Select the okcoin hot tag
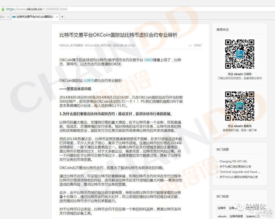Image resolution: width=275 pixels, height=219 pixels. coord(222,216)
